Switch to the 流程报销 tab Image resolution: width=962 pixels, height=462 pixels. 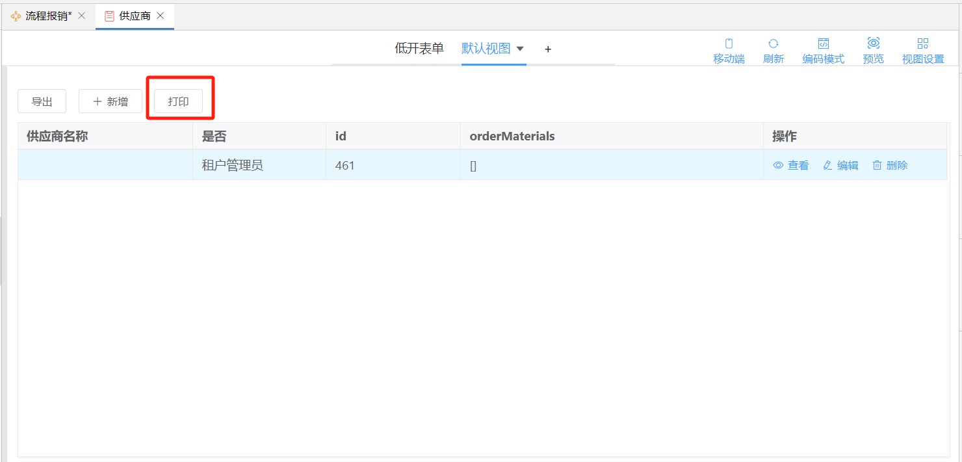[42, 16]
